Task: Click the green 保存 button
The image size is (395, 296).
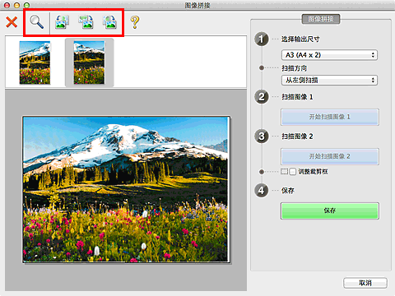Action: click(x=330, y=210)
